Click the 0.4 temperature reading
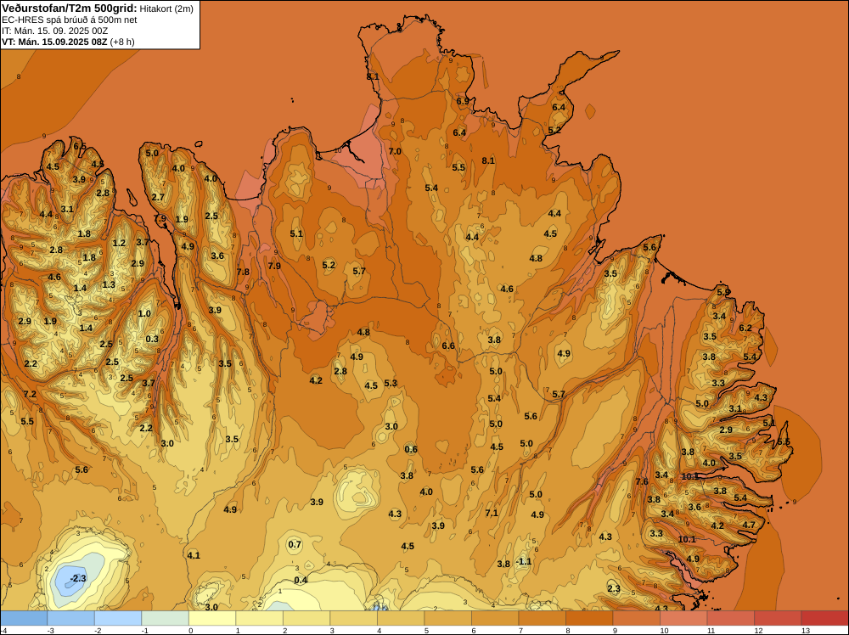The width and height of the screenshot is (849, 635). click(301, 581)
